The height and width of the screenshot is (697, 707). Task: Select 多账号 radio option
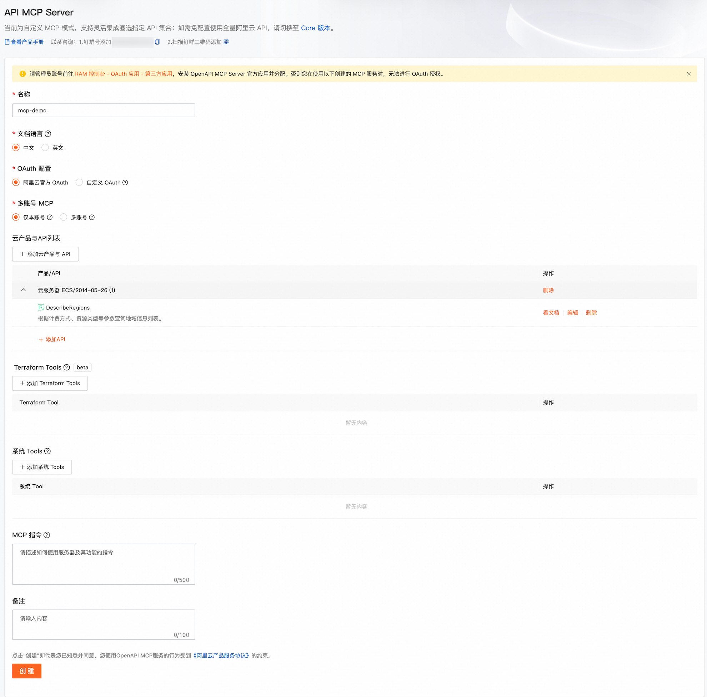(x=64, y=217)
